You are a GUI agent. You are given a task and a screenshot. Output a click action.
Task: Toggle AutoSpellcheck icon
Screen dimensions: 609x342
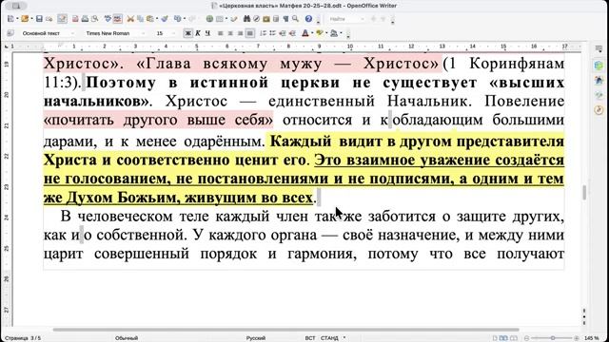118,19
